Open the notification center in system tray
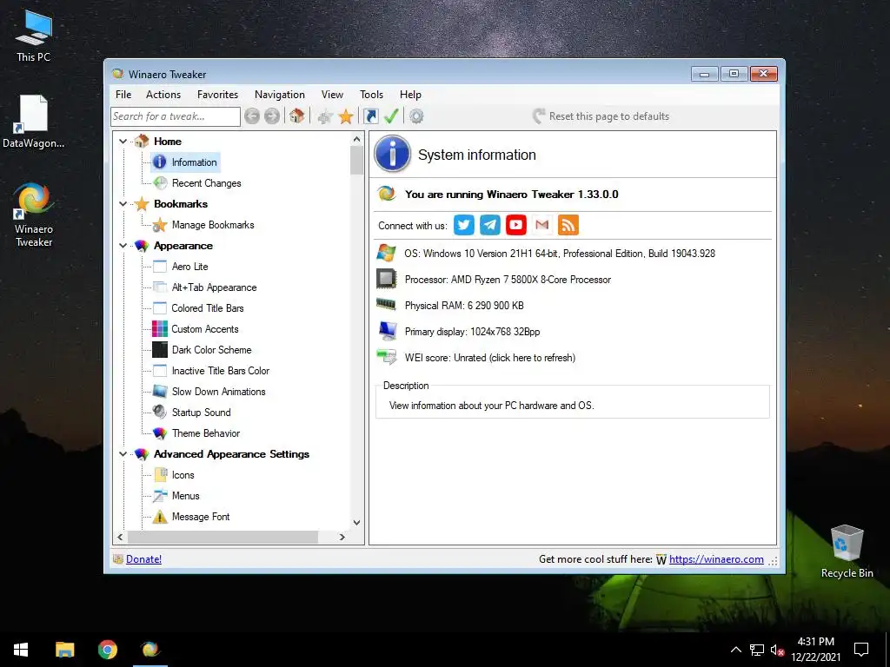Image resolution: width=890 pixels, height=667 pixels. pos(861,650)
